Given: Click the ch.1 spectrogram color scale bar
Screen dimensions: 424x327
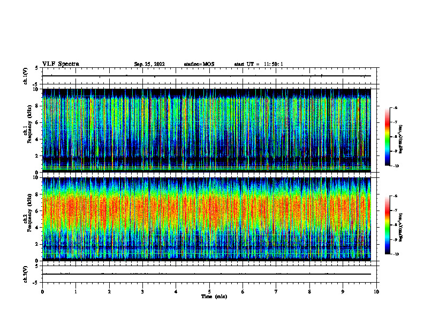Looking at the screenshot, I should point(388,137).
